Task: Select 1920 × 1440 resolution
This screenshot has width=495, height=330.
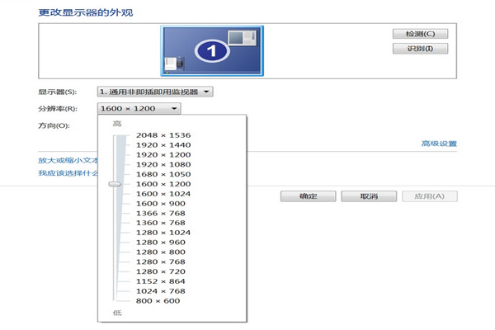Action: point(163,145)
